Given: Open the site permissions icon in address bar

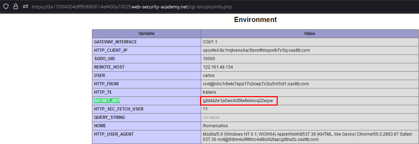Looking at the screenshot, I should (26, 6).
